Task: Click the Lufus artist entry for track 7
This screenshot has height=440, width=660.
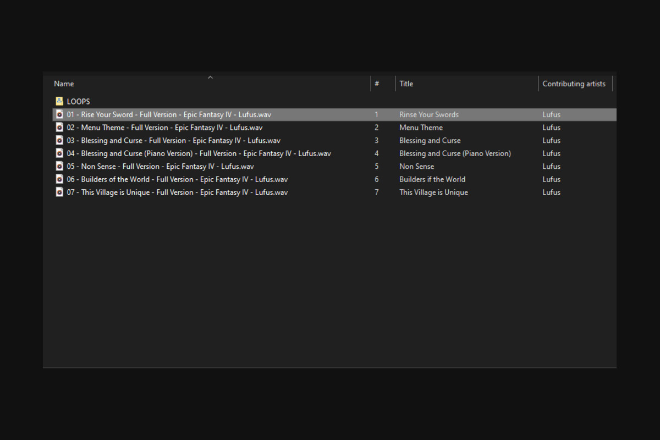Action: click(x=551, y=192)
